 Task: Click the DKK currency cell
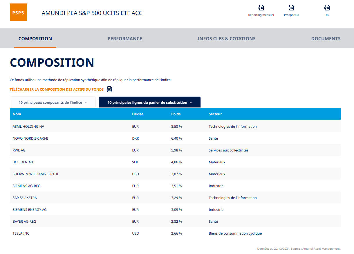[136, 138]
